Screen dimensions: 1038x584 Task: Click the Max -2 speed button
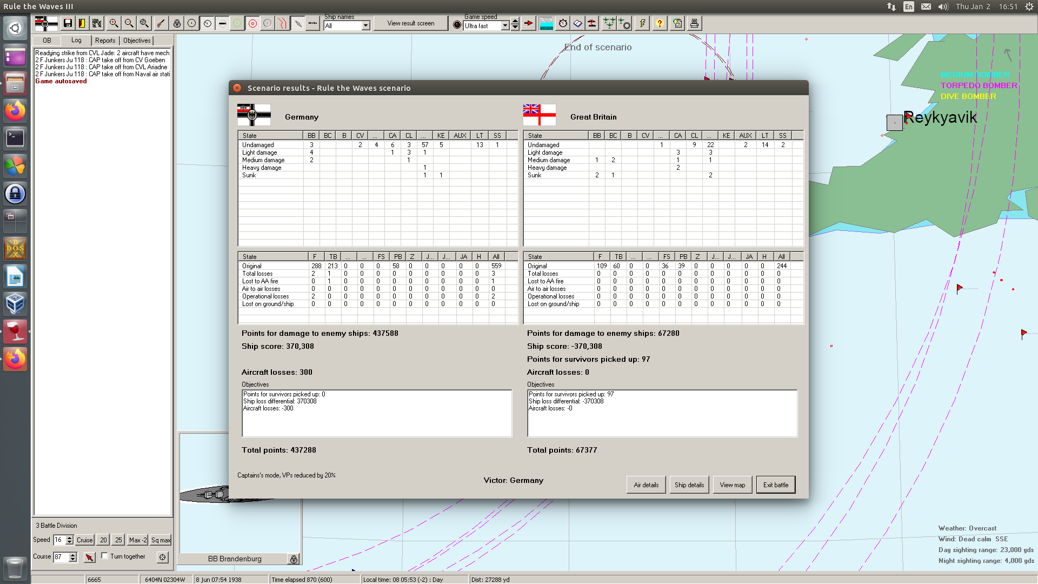tap(137, 540)
